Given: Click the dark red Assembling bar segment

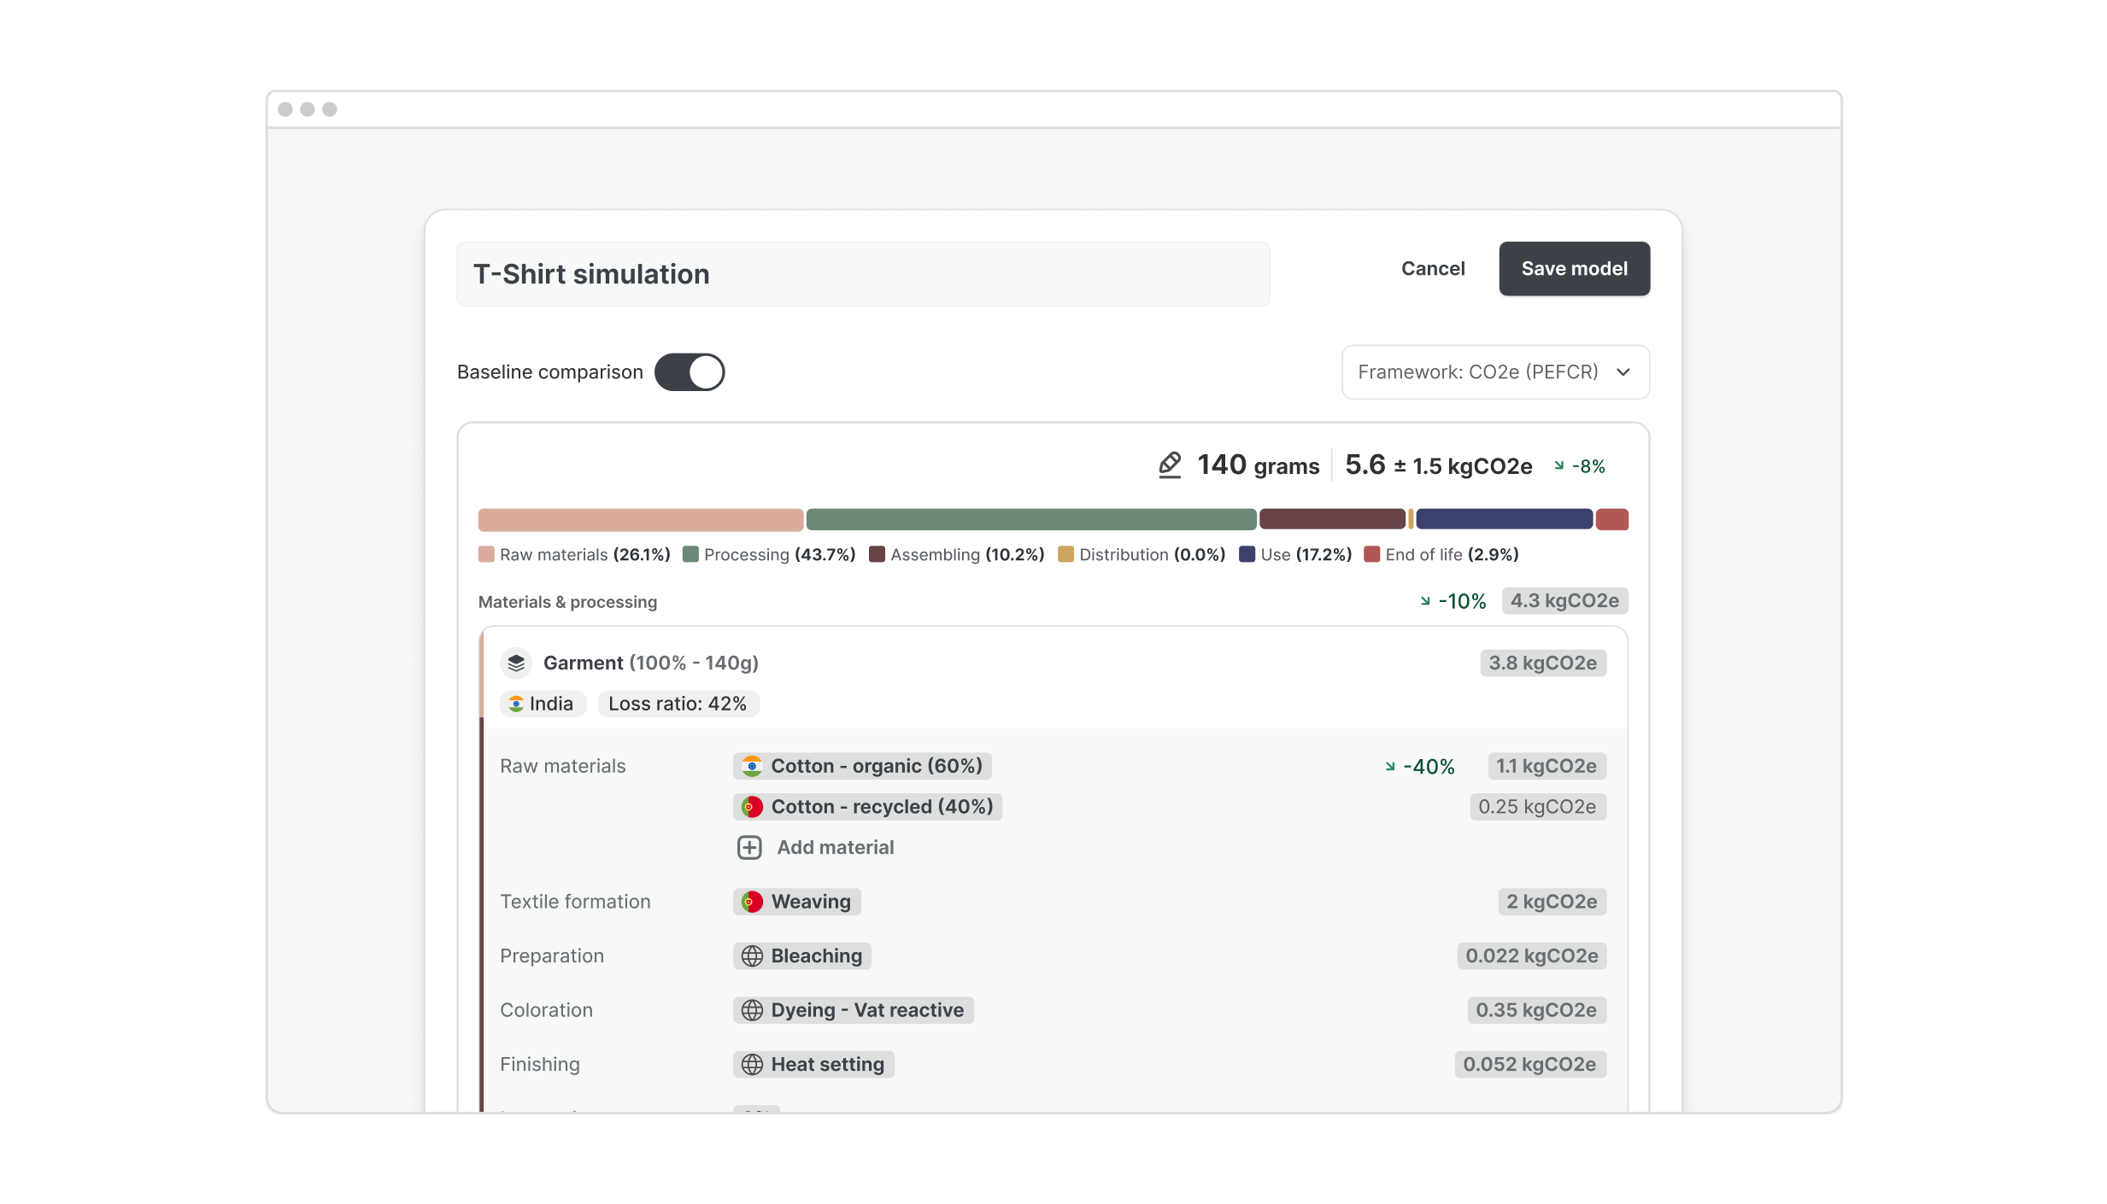Looking at the screenshot, I should 1332,519.
